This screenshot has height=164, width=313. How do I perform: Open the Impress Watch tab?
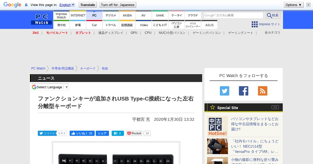click(61, 15)
